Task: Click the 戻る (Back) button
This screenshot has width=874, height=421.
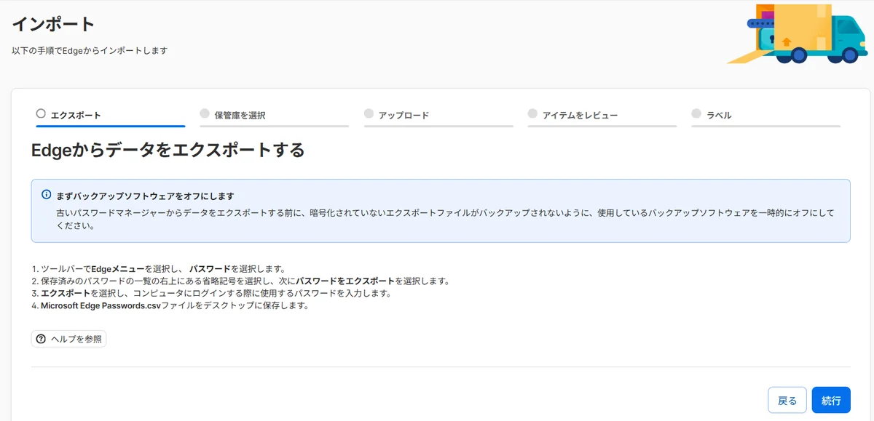Action: (x=787, y=400)
